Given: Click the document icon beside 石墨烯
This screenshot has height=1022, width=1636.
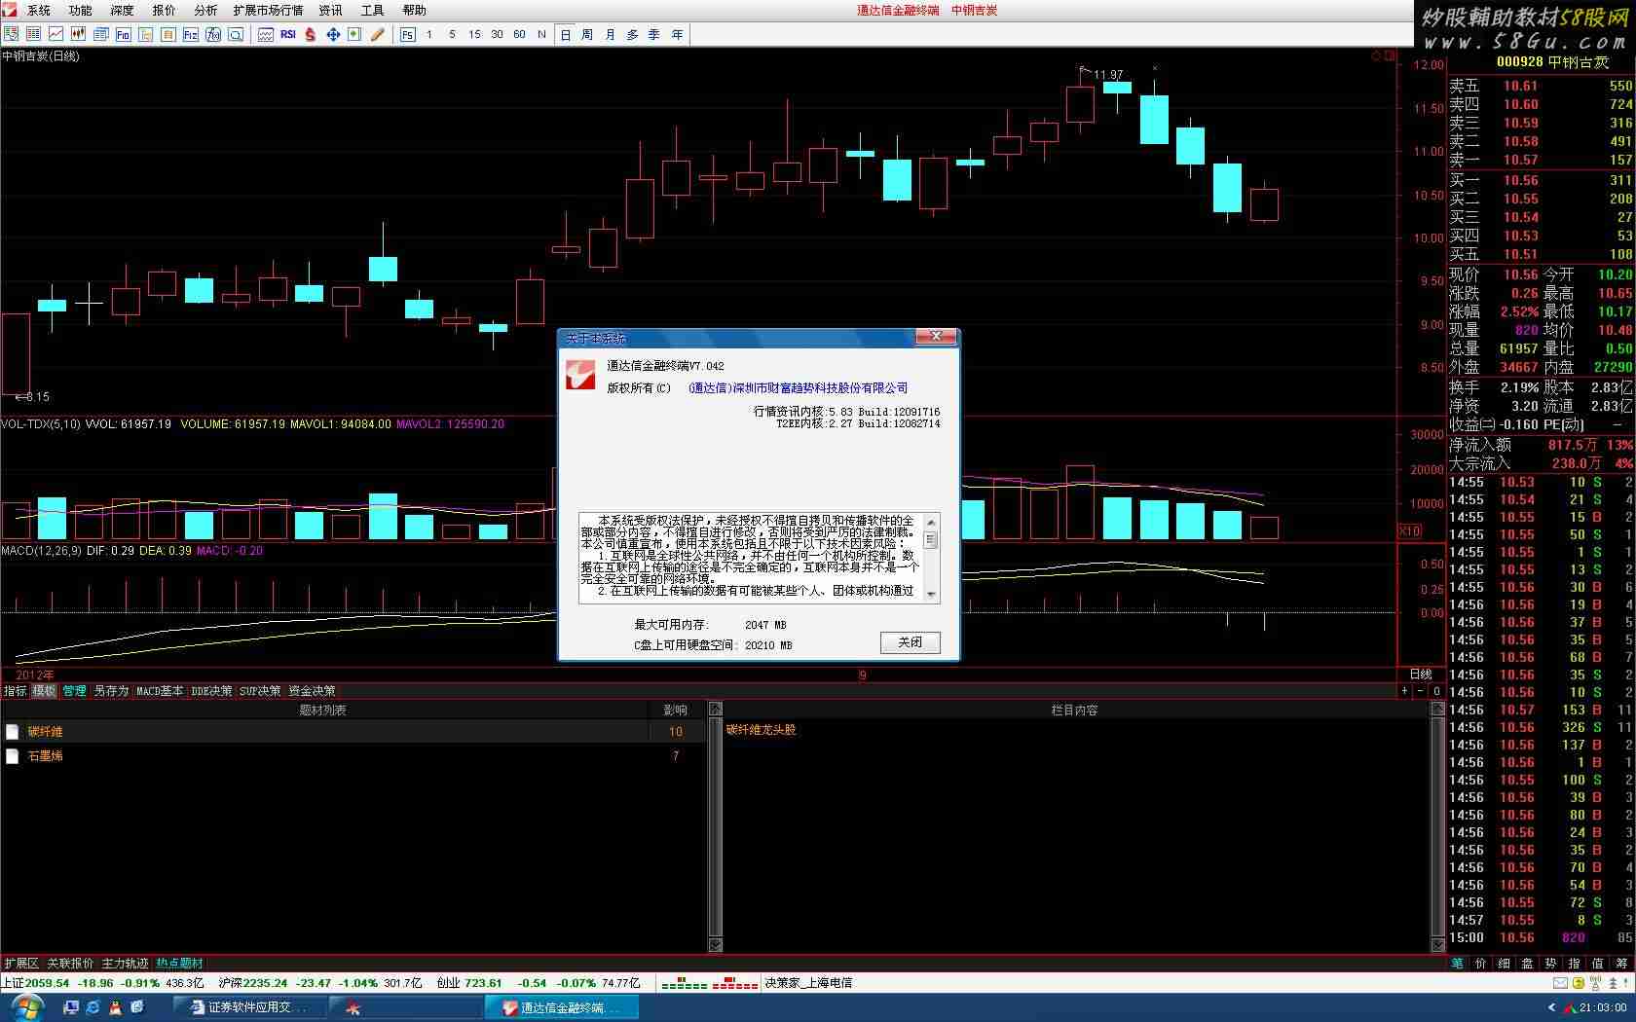Looking at the screenshot, I should [x=12, y=755].
